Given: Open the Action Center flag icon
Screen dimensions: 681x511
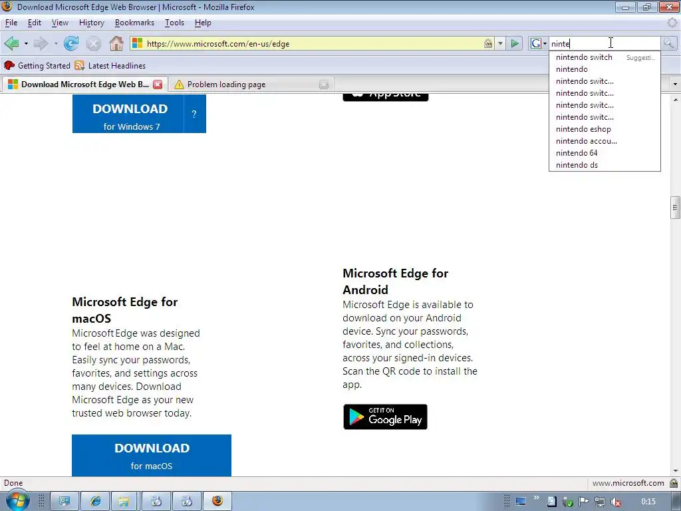Looking at the screenshot, I should pos(584,502).
